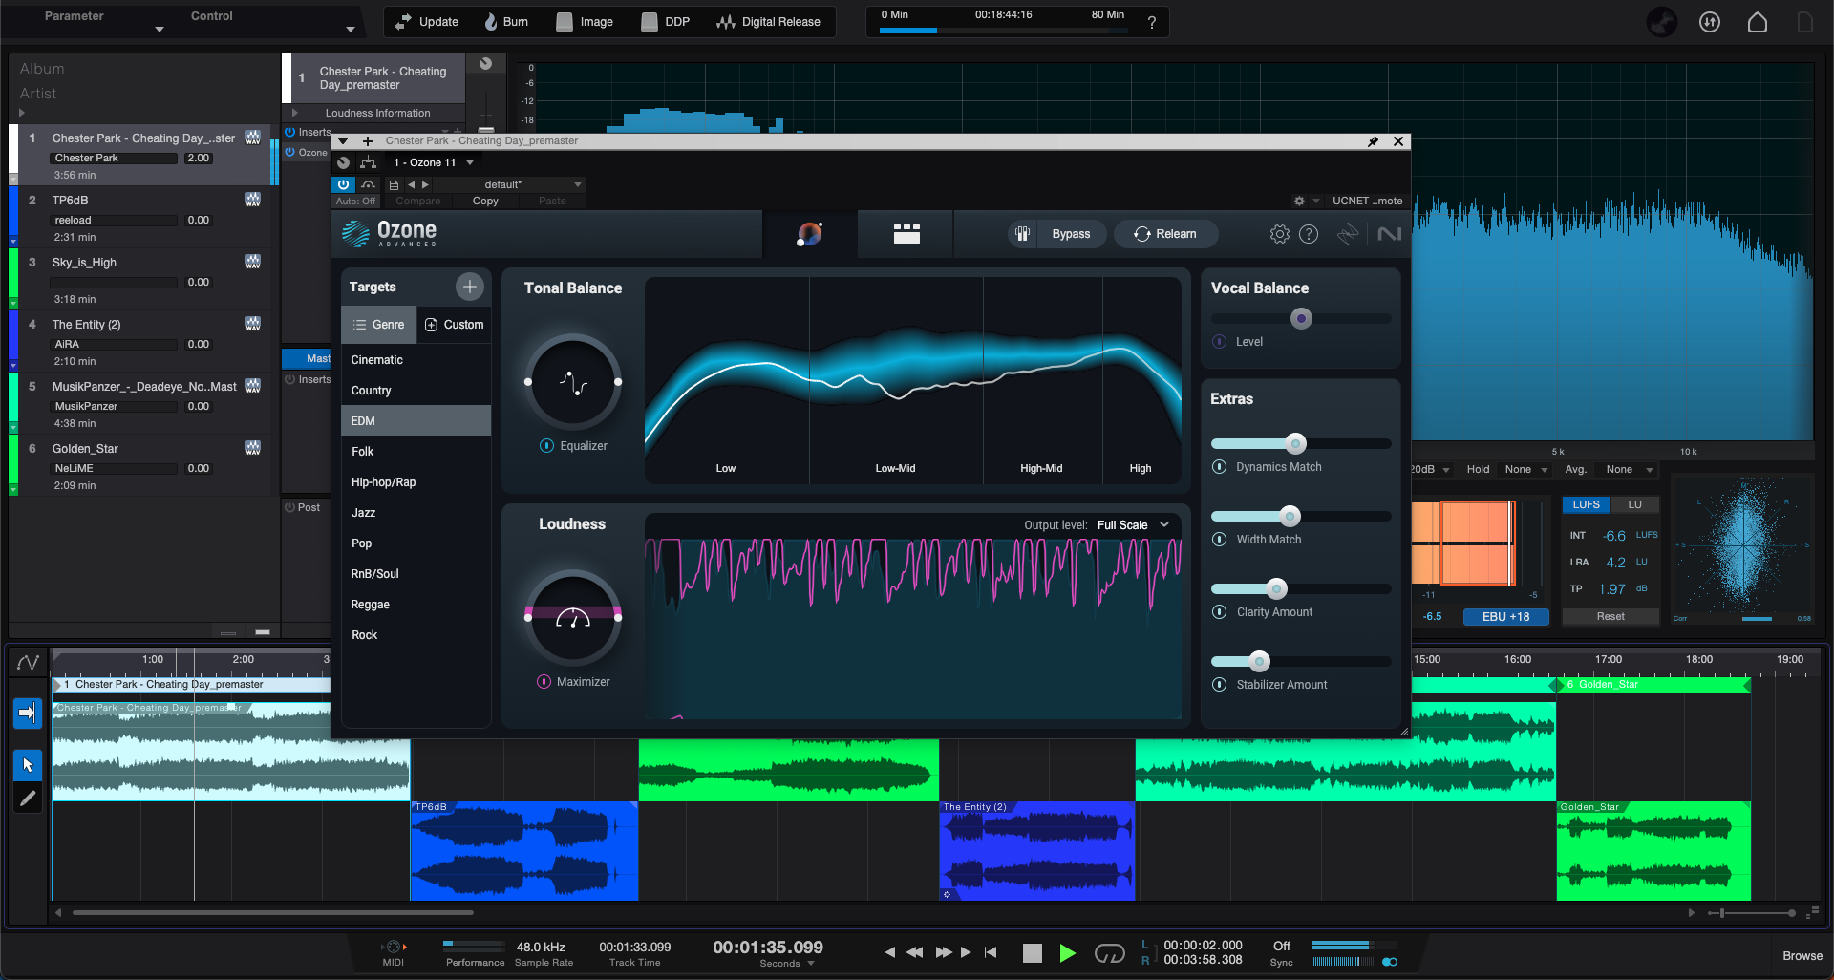Image resolution: width=1834 pixels, height=980 pixels.
Task: Click the Browse button
Action: pyautogui.click(x=1802, y=956)
